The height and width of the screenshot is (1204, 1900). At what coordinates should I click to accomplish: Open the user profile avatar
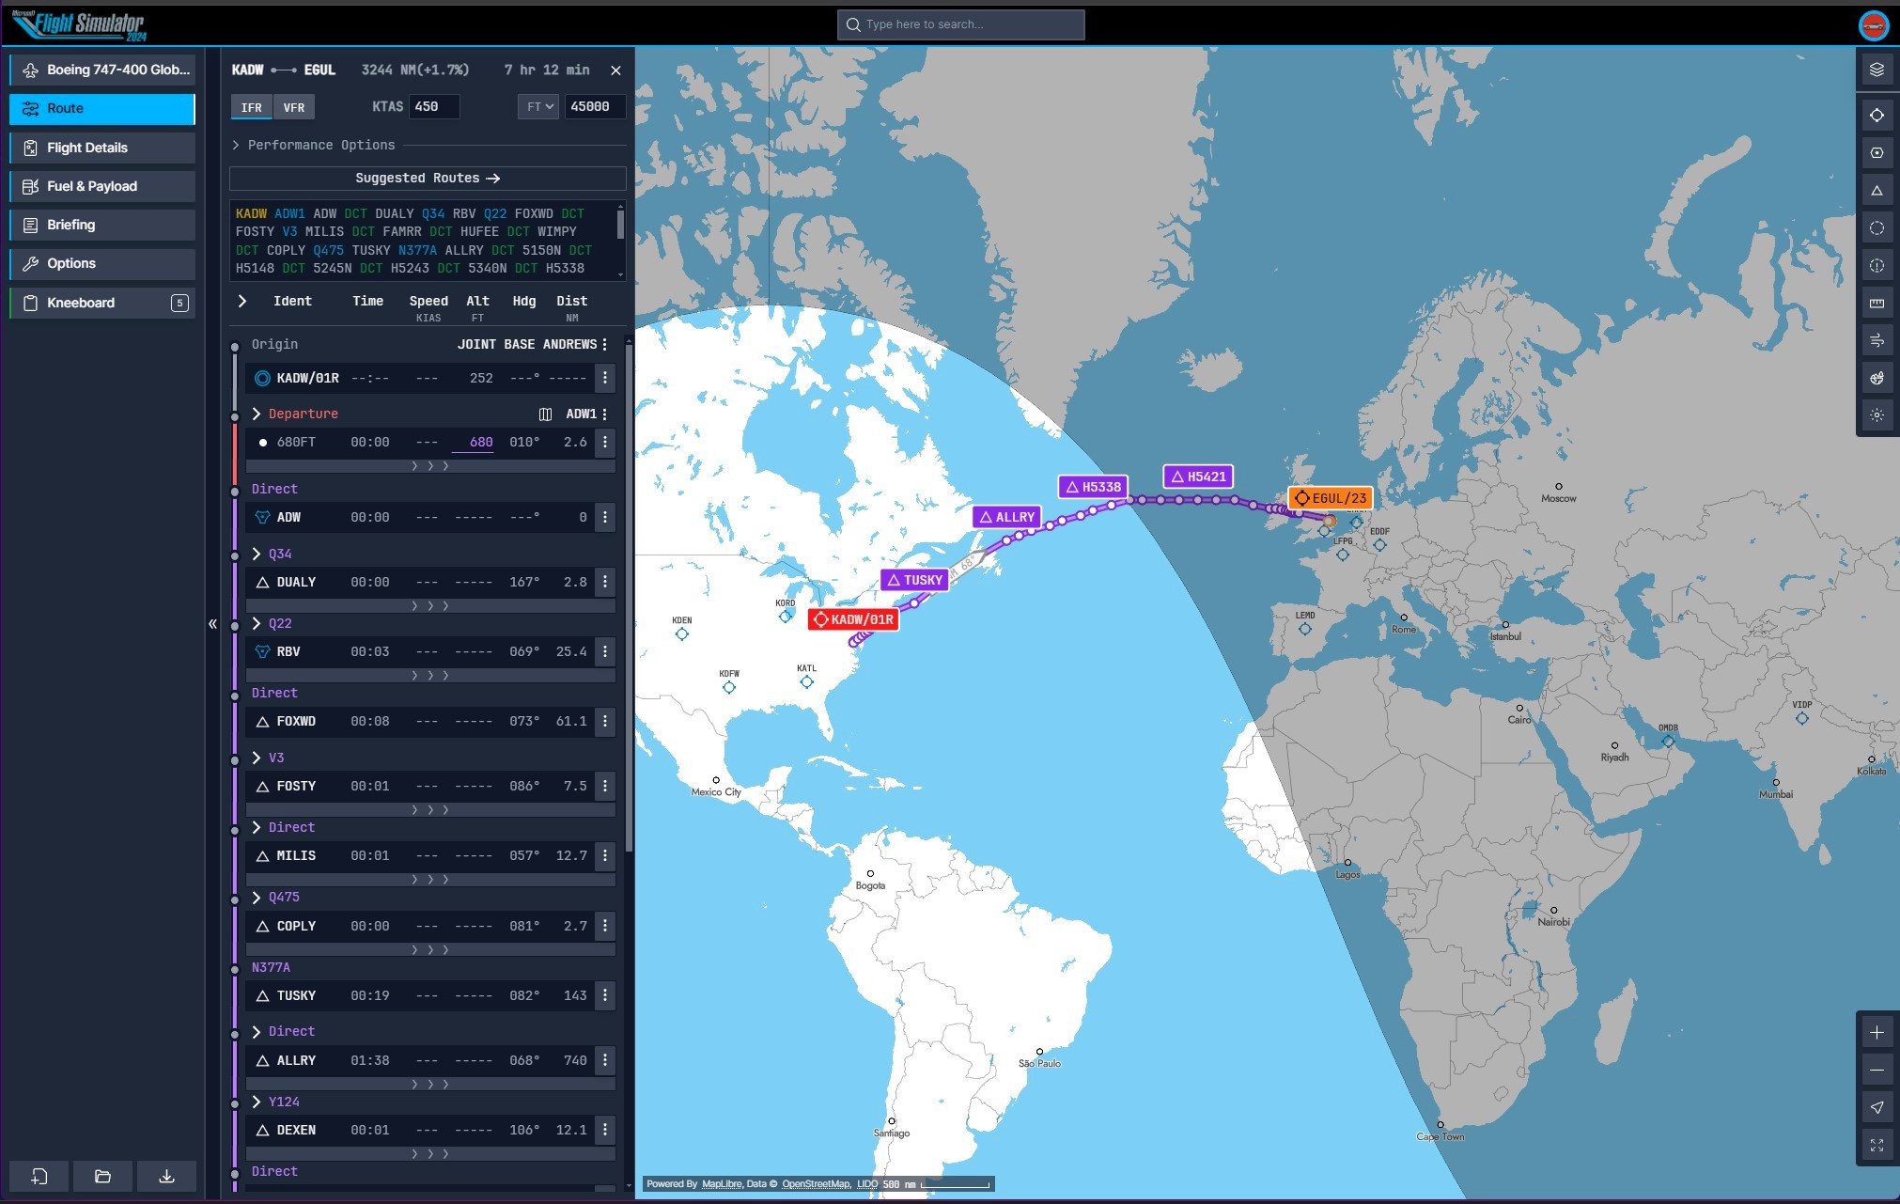click(1874, 25)
